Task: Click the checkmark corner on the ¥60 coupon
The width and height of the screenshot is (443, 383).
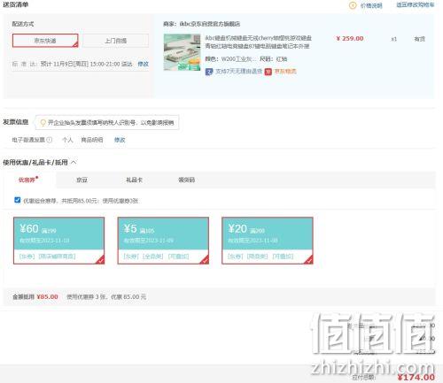Action: 100,260
